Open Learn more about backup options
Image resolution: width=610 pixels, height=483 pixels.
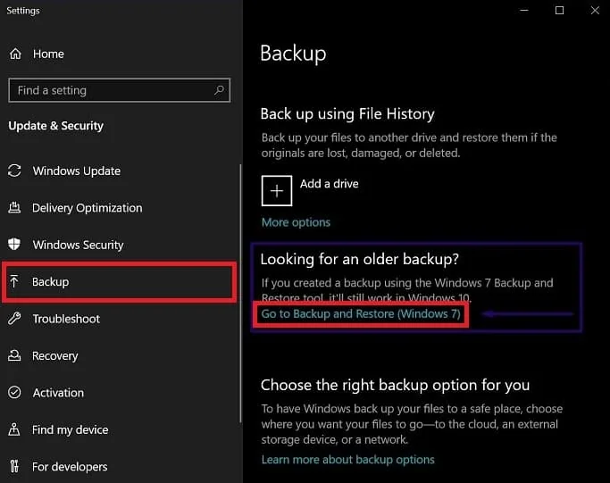click(347, 460)
